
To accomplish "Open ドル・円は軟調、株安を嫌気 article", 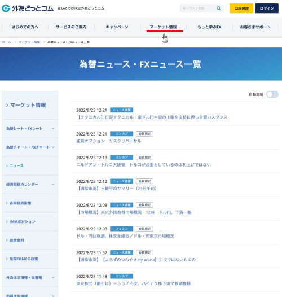I will pos(125,236).
